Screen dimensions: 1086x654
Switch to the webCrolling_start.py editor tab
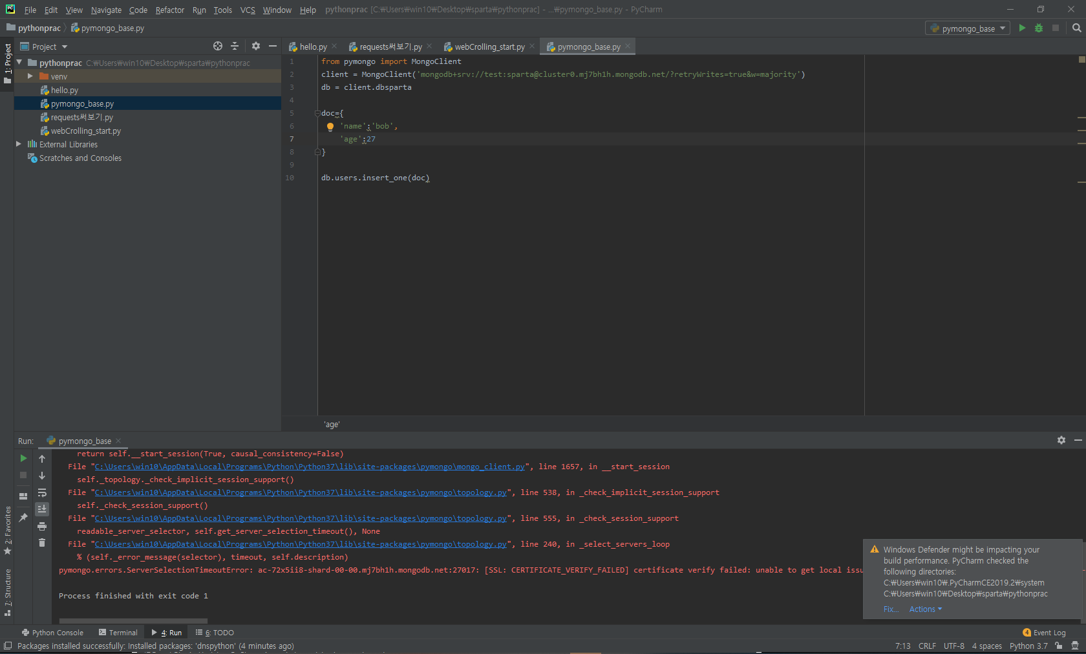489,47
